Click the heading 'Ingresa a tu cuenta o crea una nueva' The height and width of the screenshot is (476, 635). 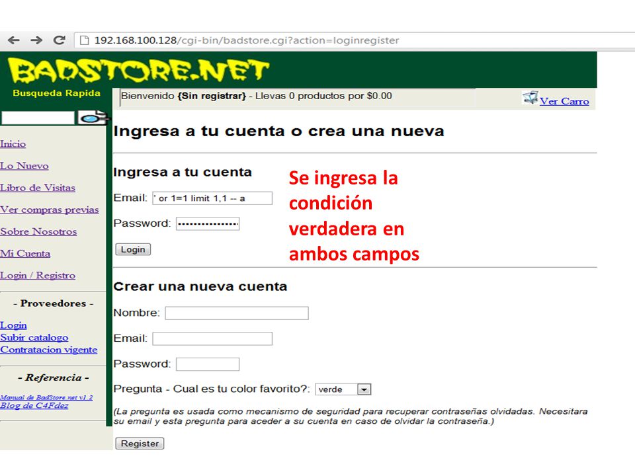(278, 131)
